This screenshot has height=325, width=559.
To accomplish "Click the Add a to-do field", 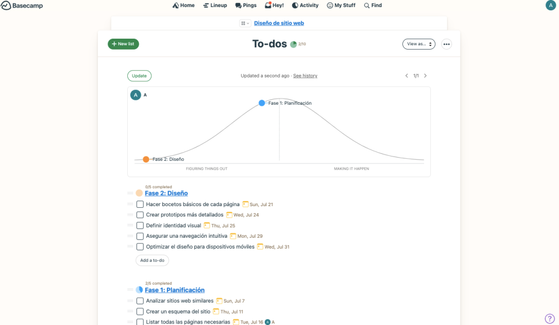I will click(x=152, y=261).
